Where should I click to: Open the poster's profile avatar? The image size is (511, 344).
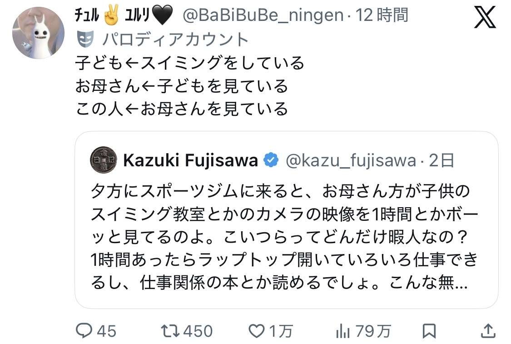[38, 33]
